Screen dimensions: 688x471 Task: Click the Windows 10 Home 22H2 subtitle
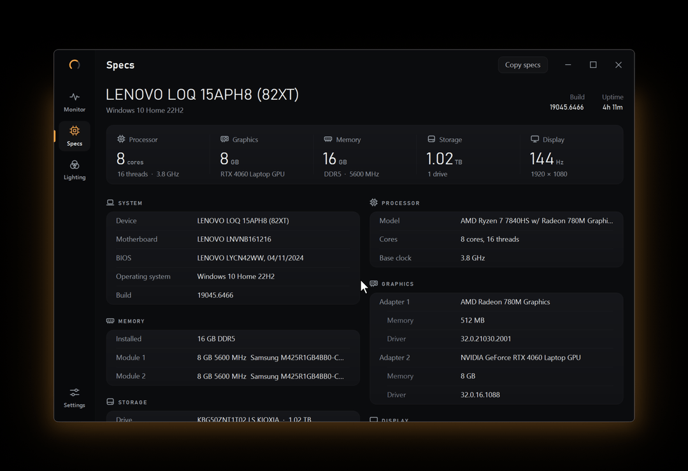point(145,110)
